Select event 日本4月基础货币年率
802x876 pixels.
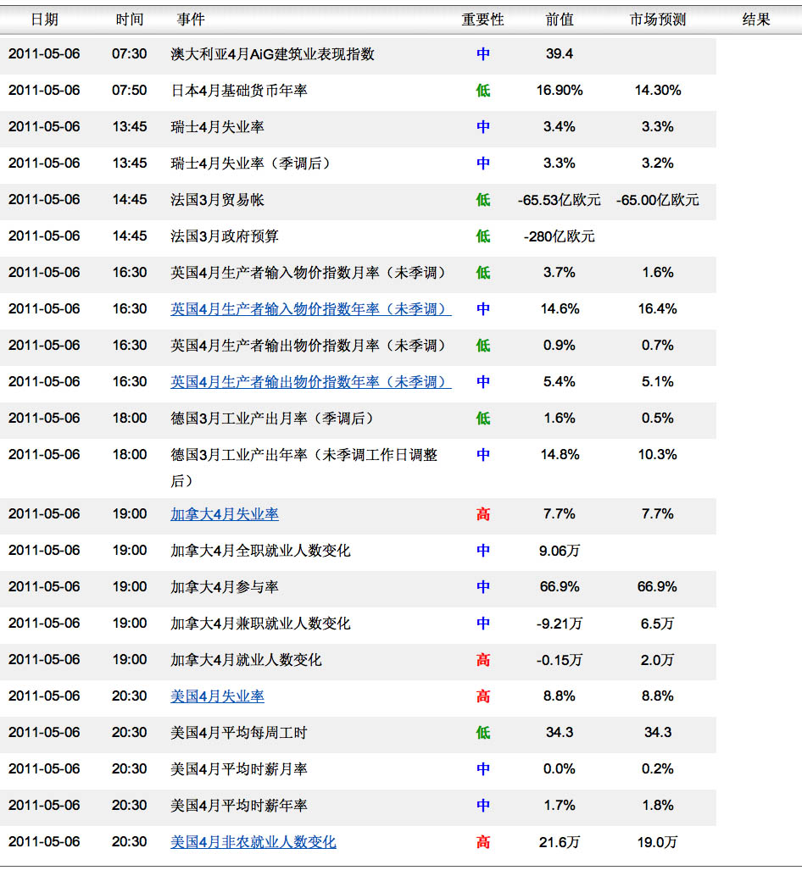click(238, 91)
